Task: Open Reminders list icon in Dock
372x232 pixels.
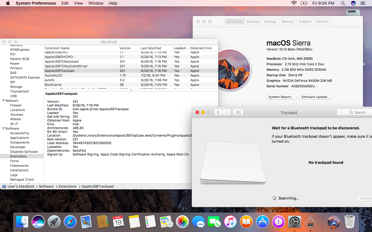Action: [x=150, y=222]
